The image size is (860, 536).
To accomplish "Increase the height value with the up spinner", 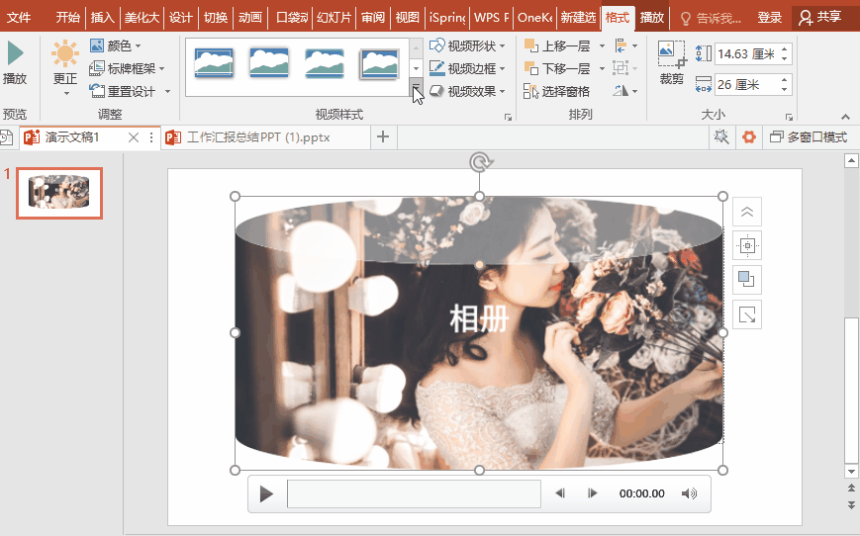I will (785, 49).
